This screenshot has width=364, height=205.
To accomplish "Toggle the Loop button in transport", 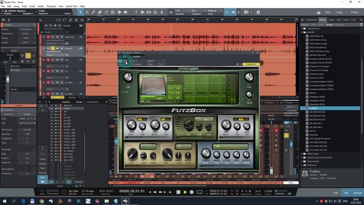I will (200, 192).
